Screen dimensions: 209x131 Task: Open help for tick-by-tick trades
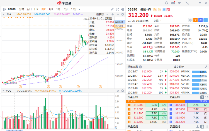[x=140, y=67]
